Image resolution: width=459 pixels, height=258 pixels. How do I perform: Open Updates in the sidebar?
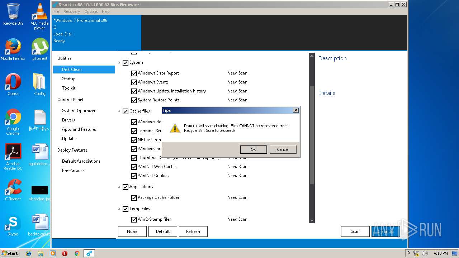[x=70, y=139]
